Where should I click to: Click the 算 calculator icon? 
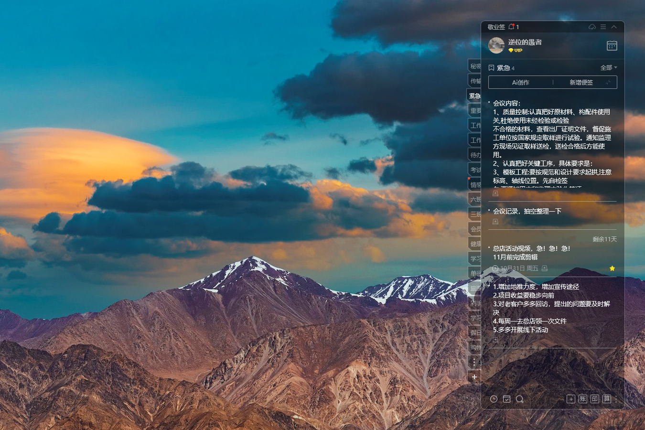[606, 399]
